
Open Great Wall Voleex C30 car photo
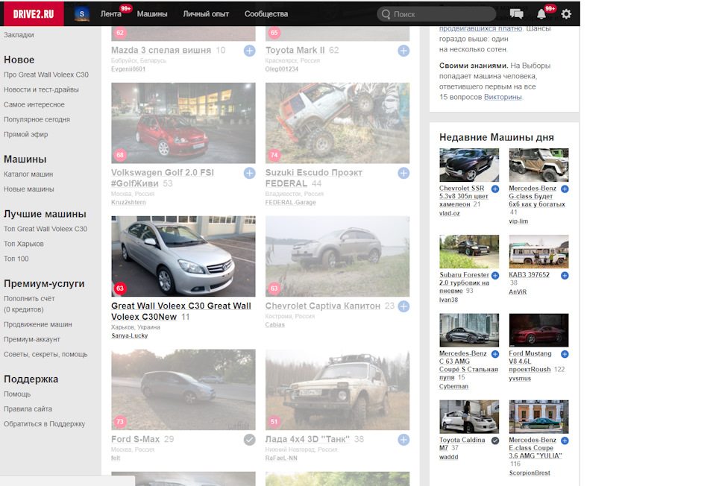pyautogui.click(x=183, y=256)
